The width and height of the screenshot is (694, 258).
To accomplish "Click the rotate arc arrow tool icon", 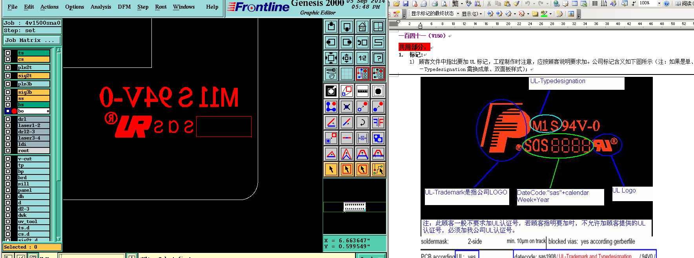I will [x=362, y=122].
